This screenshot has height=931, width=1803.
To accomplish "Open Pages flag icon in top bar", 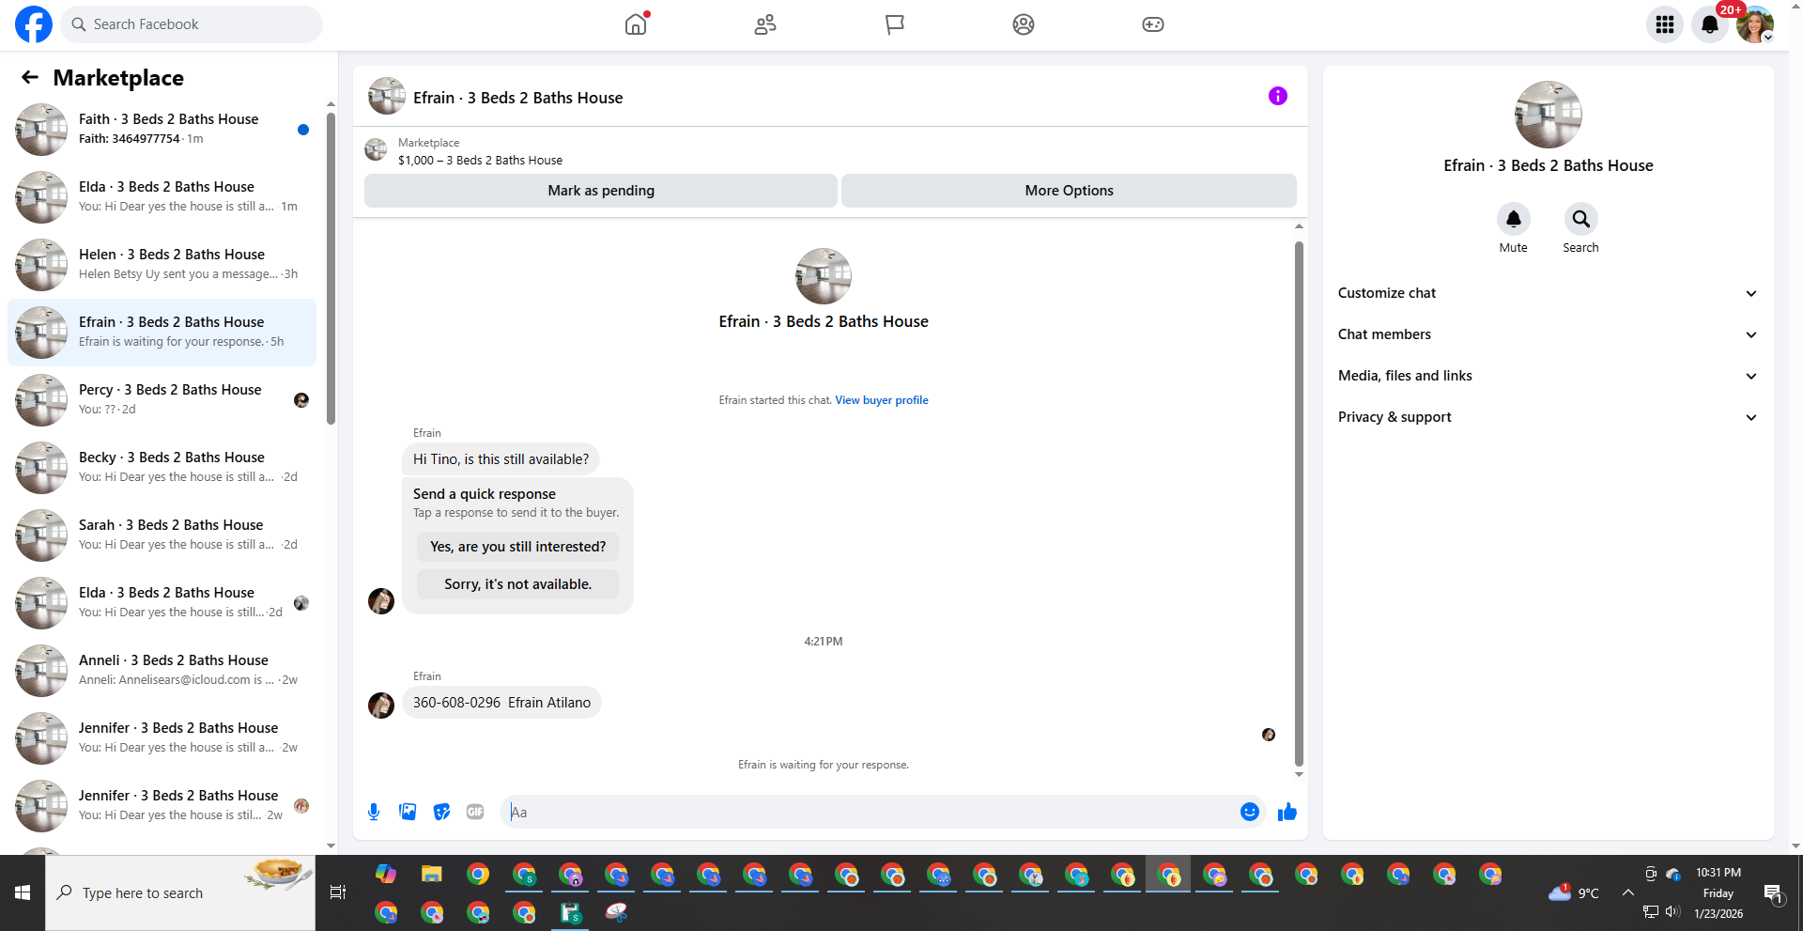I will pos(894,24).
